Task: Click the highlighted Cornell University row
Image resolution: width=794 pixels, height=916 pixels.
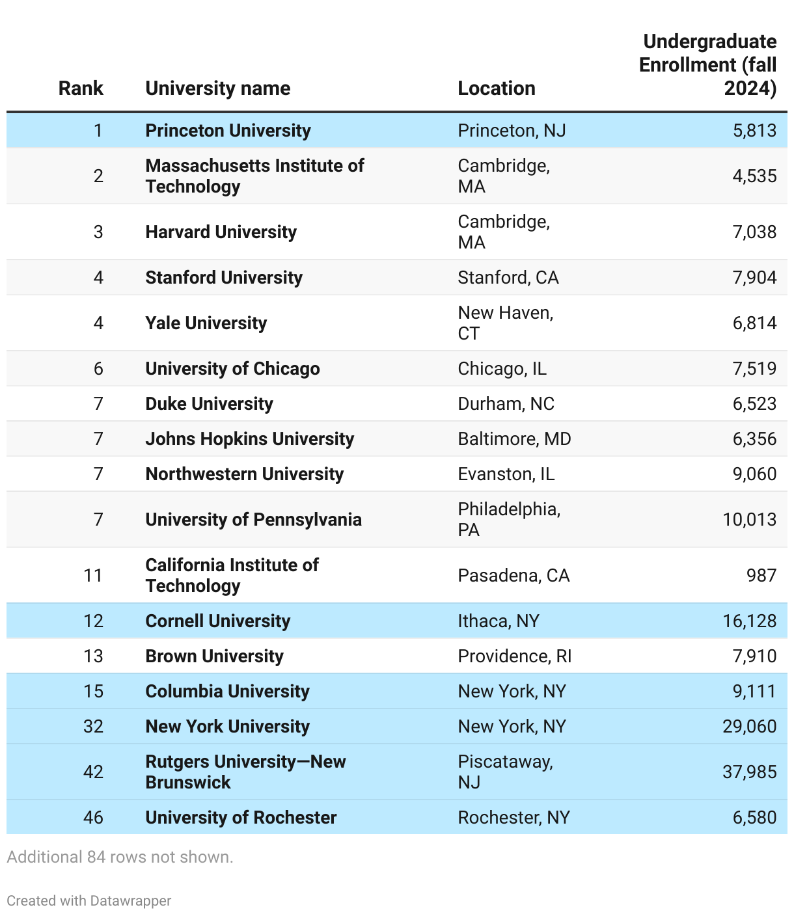Action: (x=397, y=621)
